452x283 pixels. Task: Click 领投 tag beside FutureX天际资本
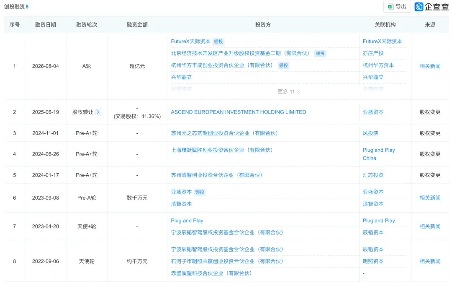[218, 42]
